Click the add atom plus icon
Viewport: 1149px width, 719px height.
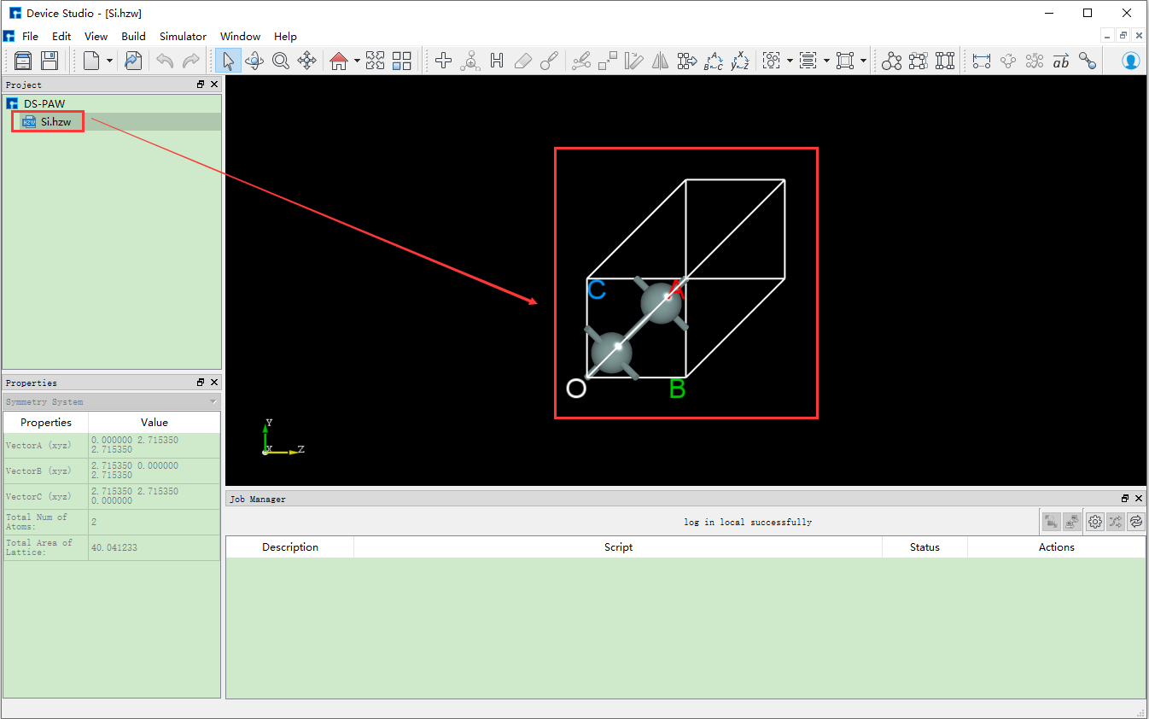(443, 61)
